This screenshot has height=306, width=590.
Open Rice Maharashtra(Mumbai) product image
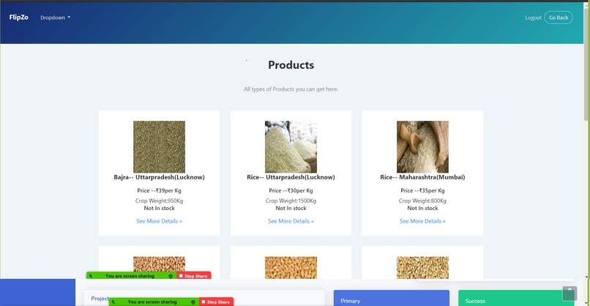(x=422, y=147)
